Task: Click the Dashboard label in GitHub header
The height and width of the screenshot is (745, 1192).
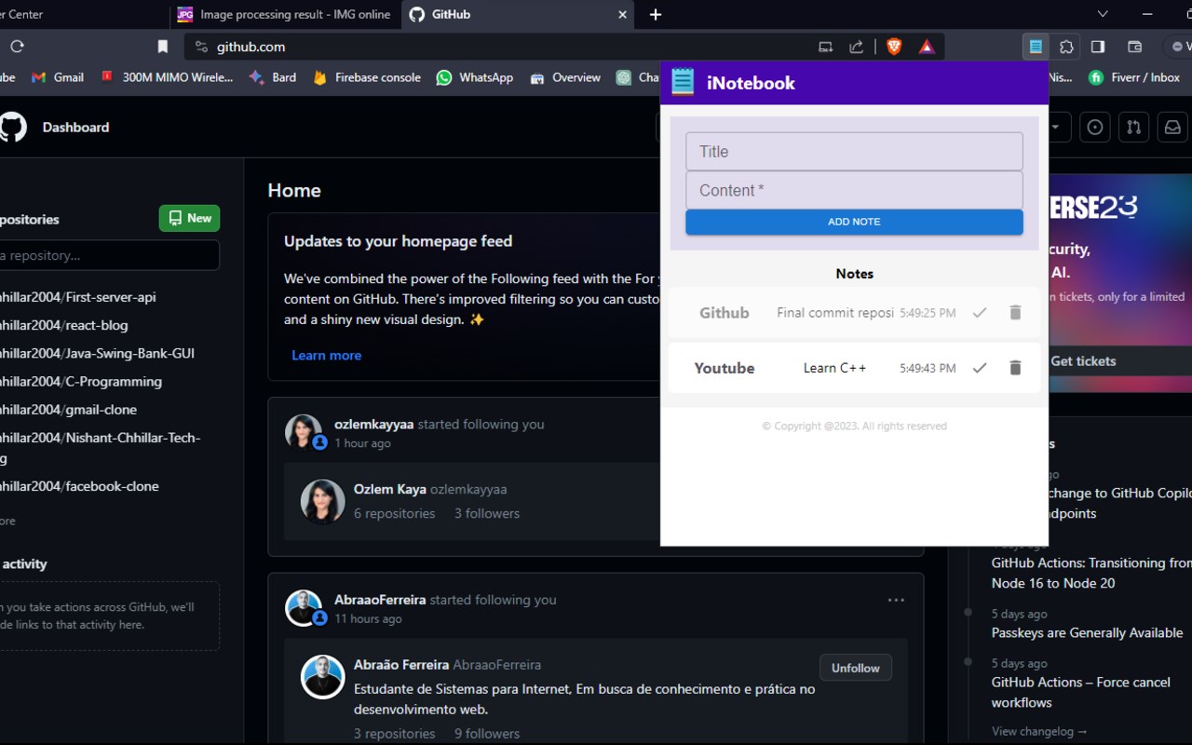Action: pyautogui.click(x=75, y=127)
